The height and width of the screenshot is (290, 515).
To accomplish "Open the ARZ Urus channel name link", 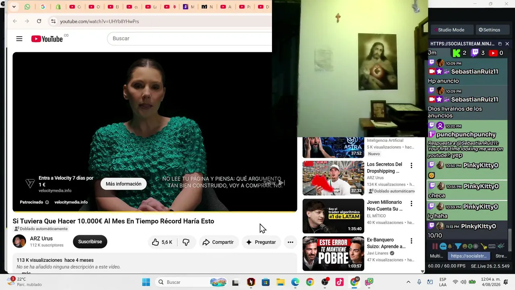I will (41, 238).
